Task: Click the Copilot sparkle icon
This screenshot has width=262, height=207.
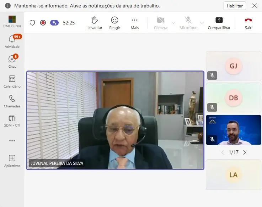Action: point(54,23)
